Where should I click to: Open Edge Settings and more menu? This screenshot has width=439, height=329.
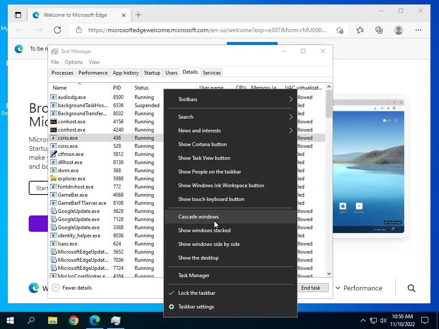418,30
